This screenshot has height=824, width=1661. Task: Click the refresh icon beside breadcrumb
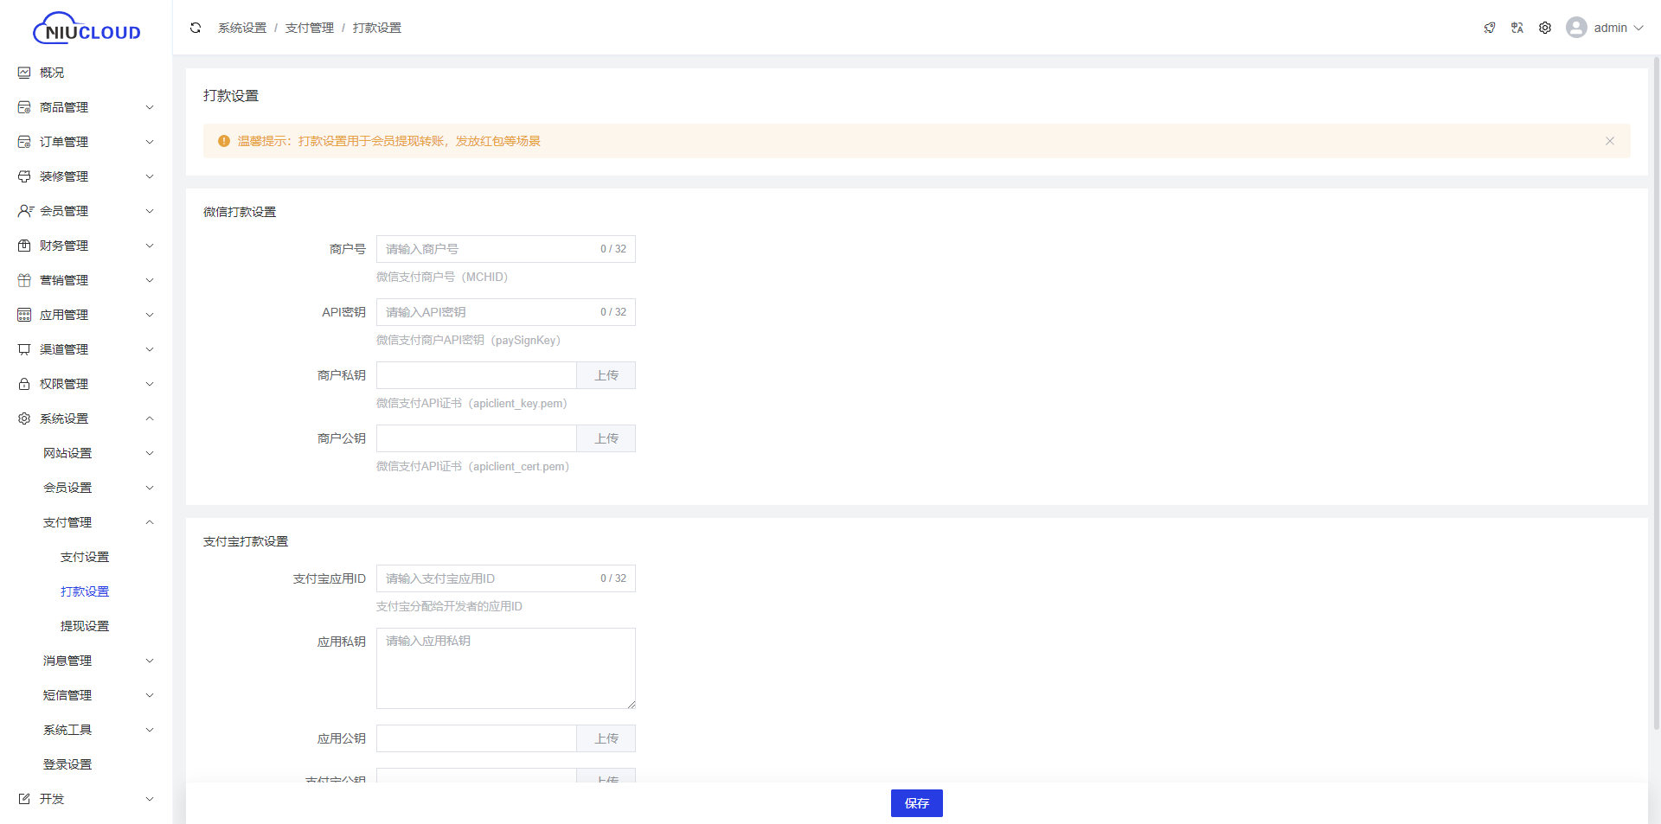click(196, 28)
